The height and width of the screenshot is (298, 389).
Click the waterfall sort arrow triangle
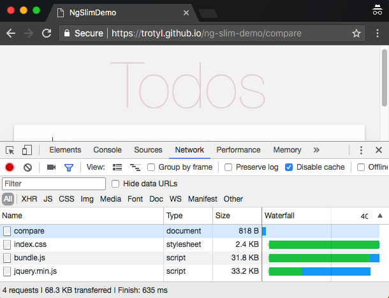[x=380, y=216]
